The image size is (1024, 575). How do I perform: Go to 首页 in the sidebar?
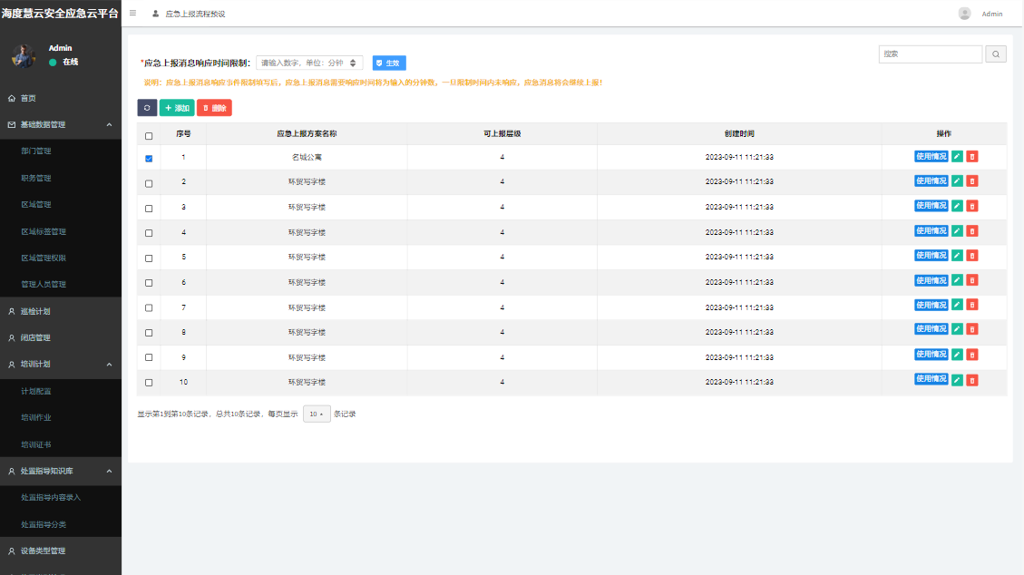pos(28,98)
